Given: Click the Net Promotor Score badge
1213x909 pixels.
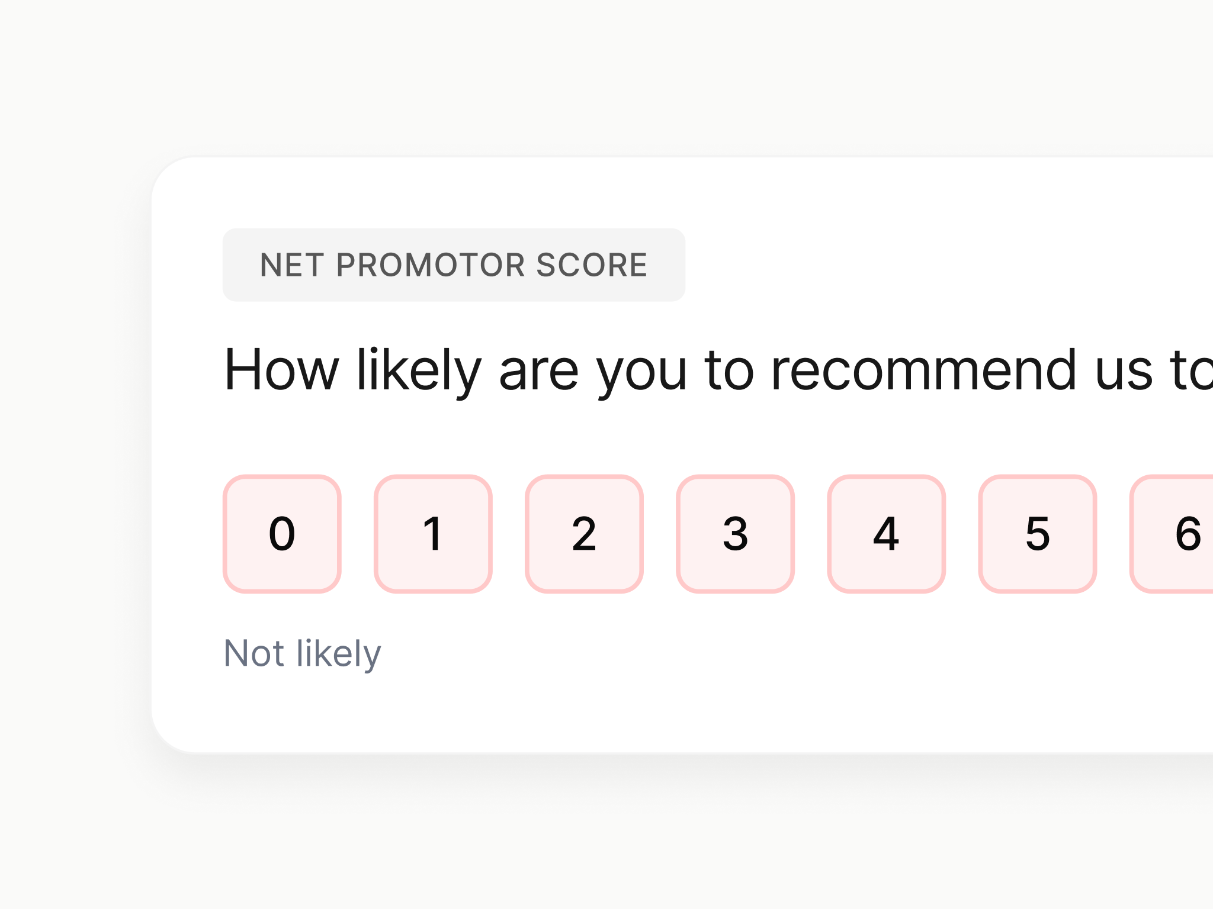Looking at the screenshot, I should click(454, 265).
